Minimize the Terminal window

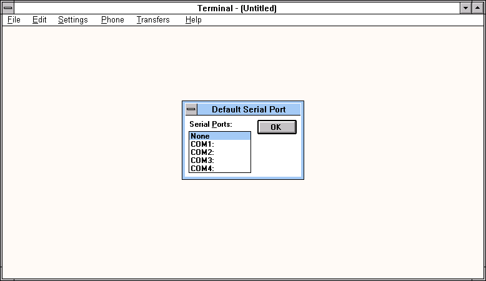(x=465, y=8)
